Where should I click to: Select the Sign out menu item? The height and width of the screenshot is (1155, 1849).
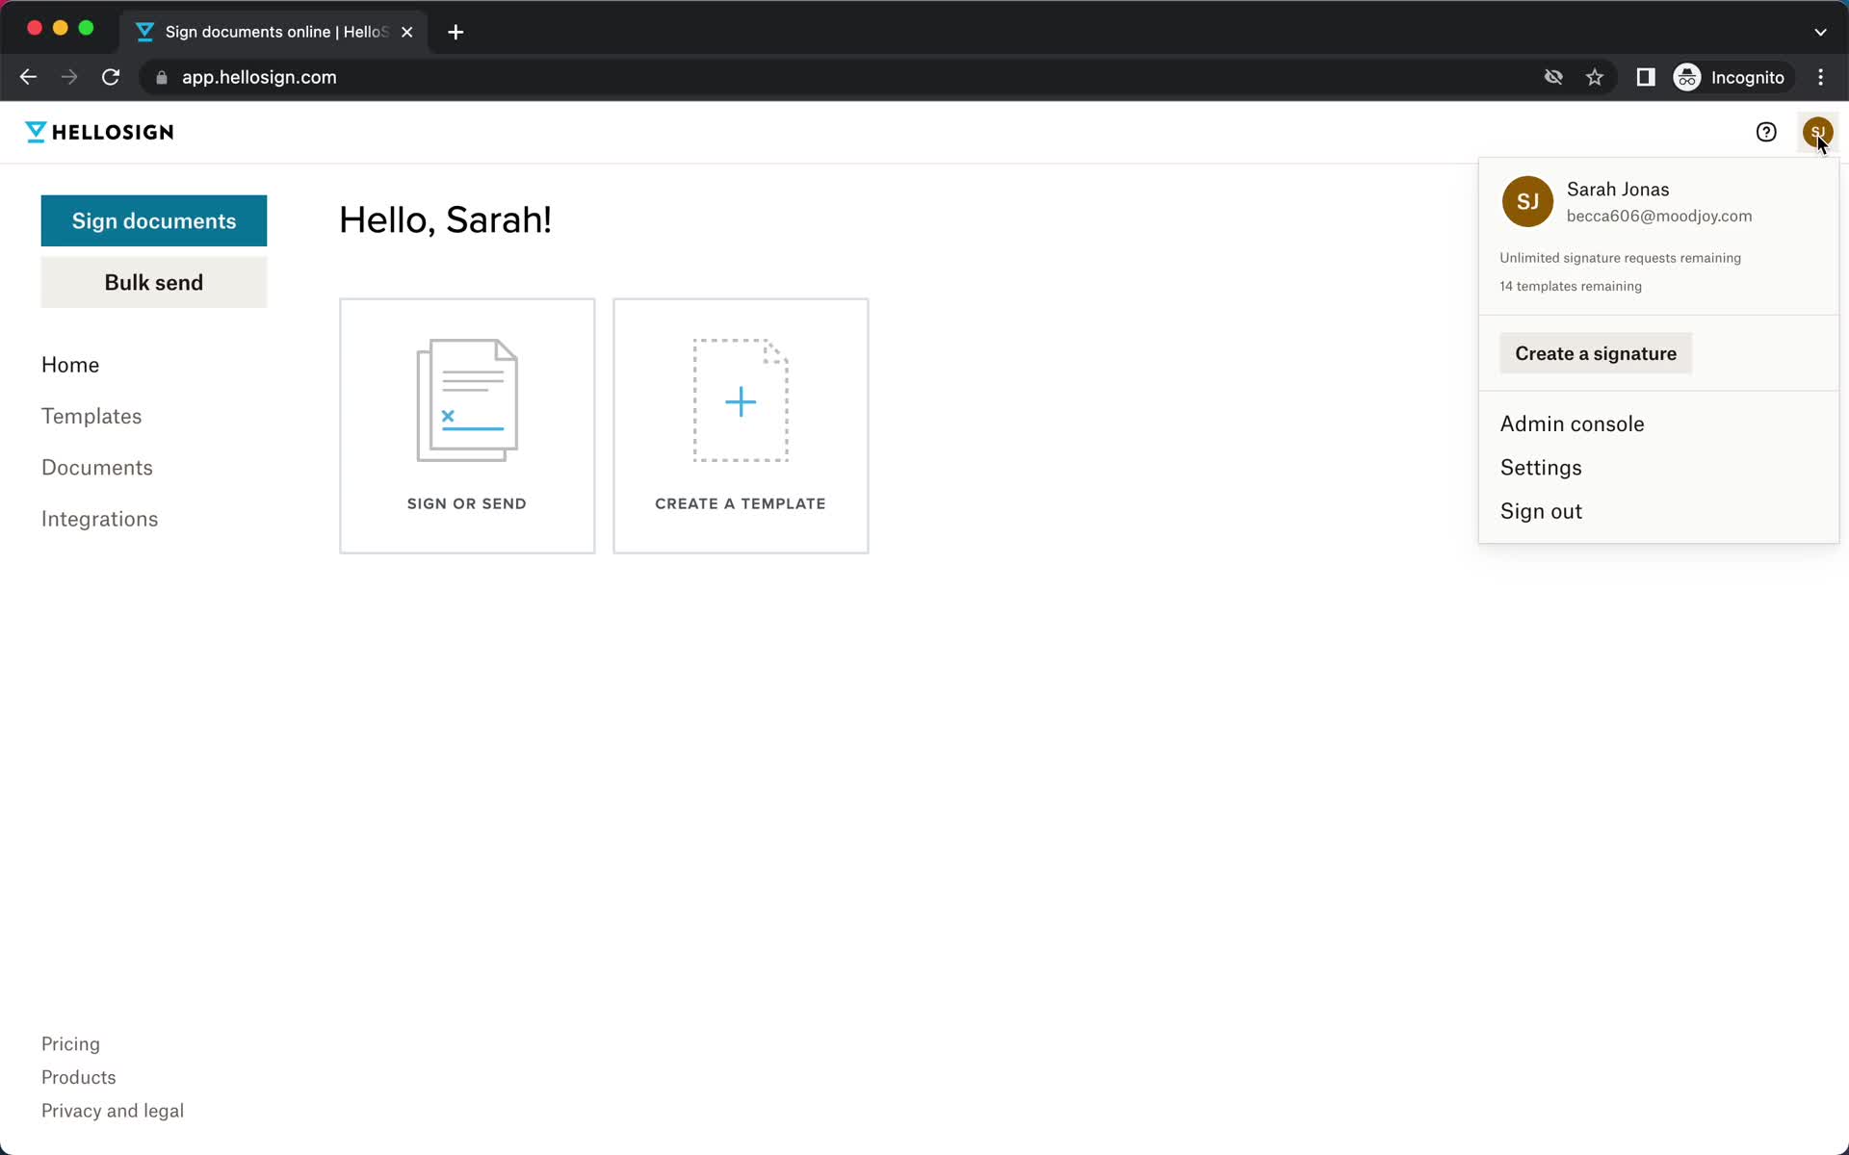pos(1543,511)
